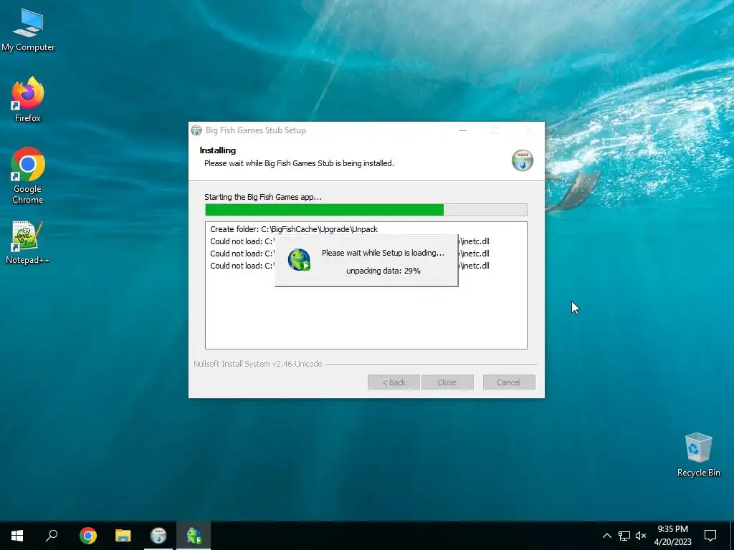734x550 pixels.
Task: Select the Big Fish Games app taskbar icon
Action: 194,536
